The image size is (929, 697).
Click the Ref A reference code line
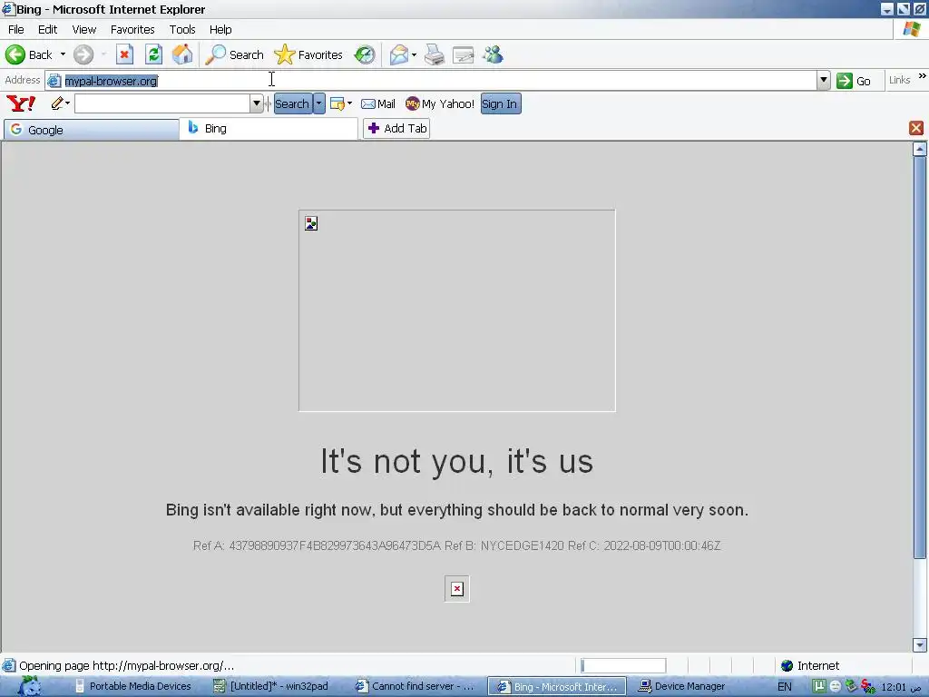pos(457,545)
